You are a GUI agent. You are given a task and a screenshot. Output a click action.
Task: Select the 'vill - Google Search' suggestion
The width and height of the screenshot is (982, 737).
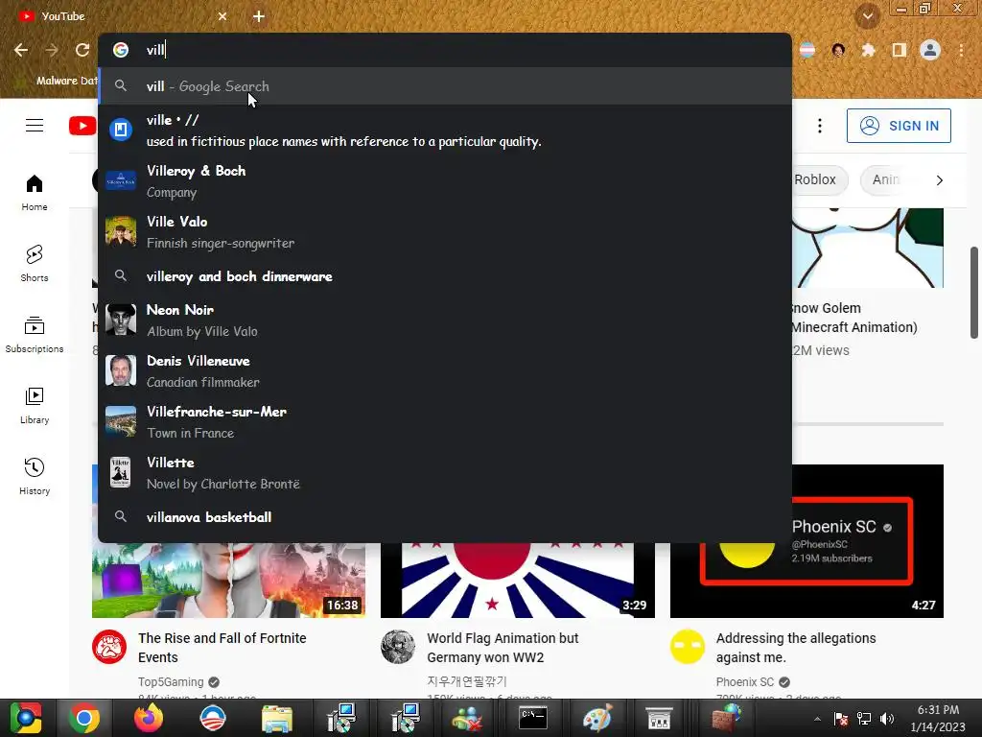point(445,85)
